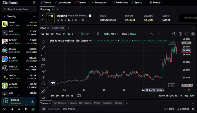Screen dimensions: 197x113
Task: Switch to the Top Traders tab
Action: [x=59, y=103]
